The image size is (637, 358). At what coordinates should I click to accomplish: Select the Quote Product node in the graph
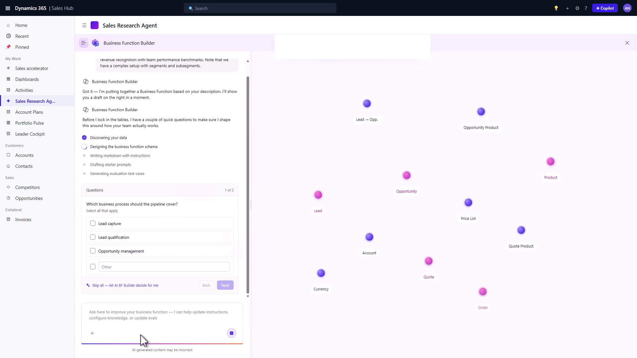click(521, 230)
